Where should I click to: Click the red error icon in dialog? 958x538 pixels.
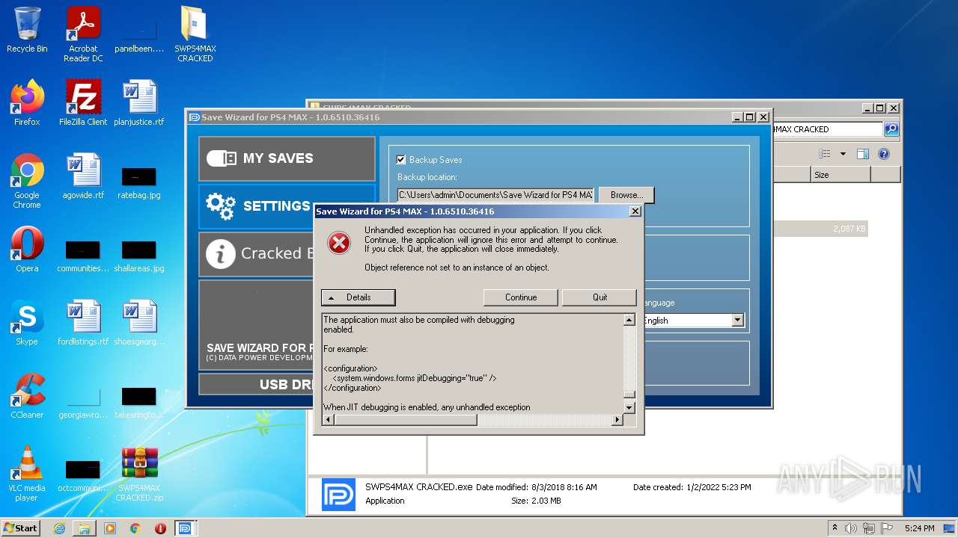click(339, 243)
